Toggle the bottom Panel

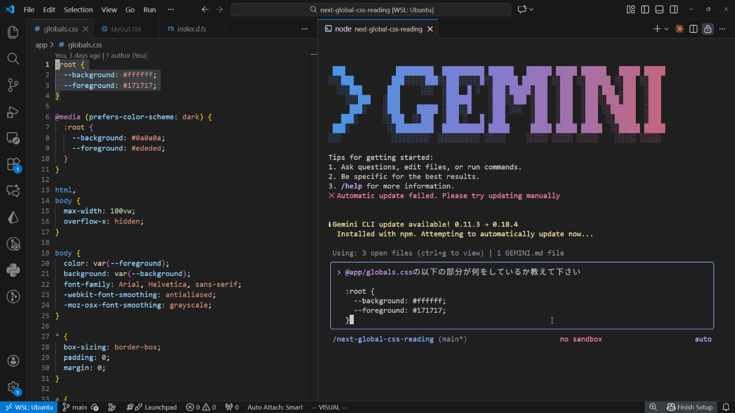point(659,9)
